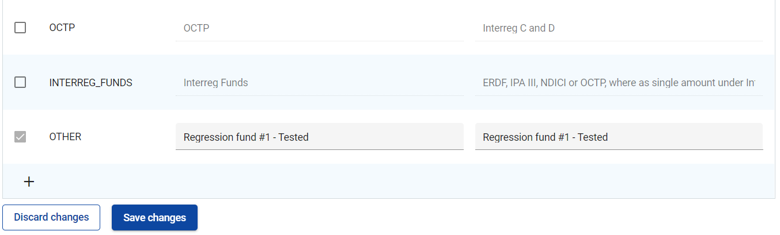The height and width of the screenshot is (235, 780).
Task: Click the left 'Regression fund #1 - Tested' field
Action: [319, 137]
